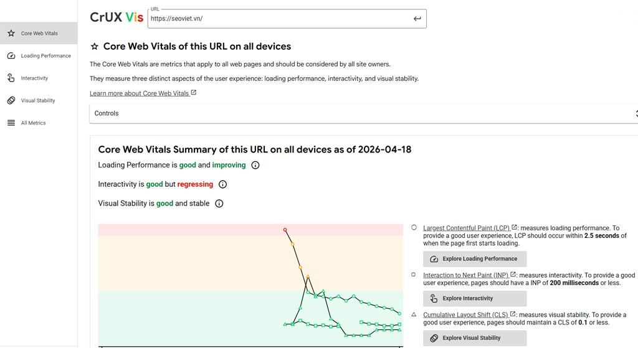Click the Explore Visual Stability button
The image size is (638, 348).
point(474,338)
